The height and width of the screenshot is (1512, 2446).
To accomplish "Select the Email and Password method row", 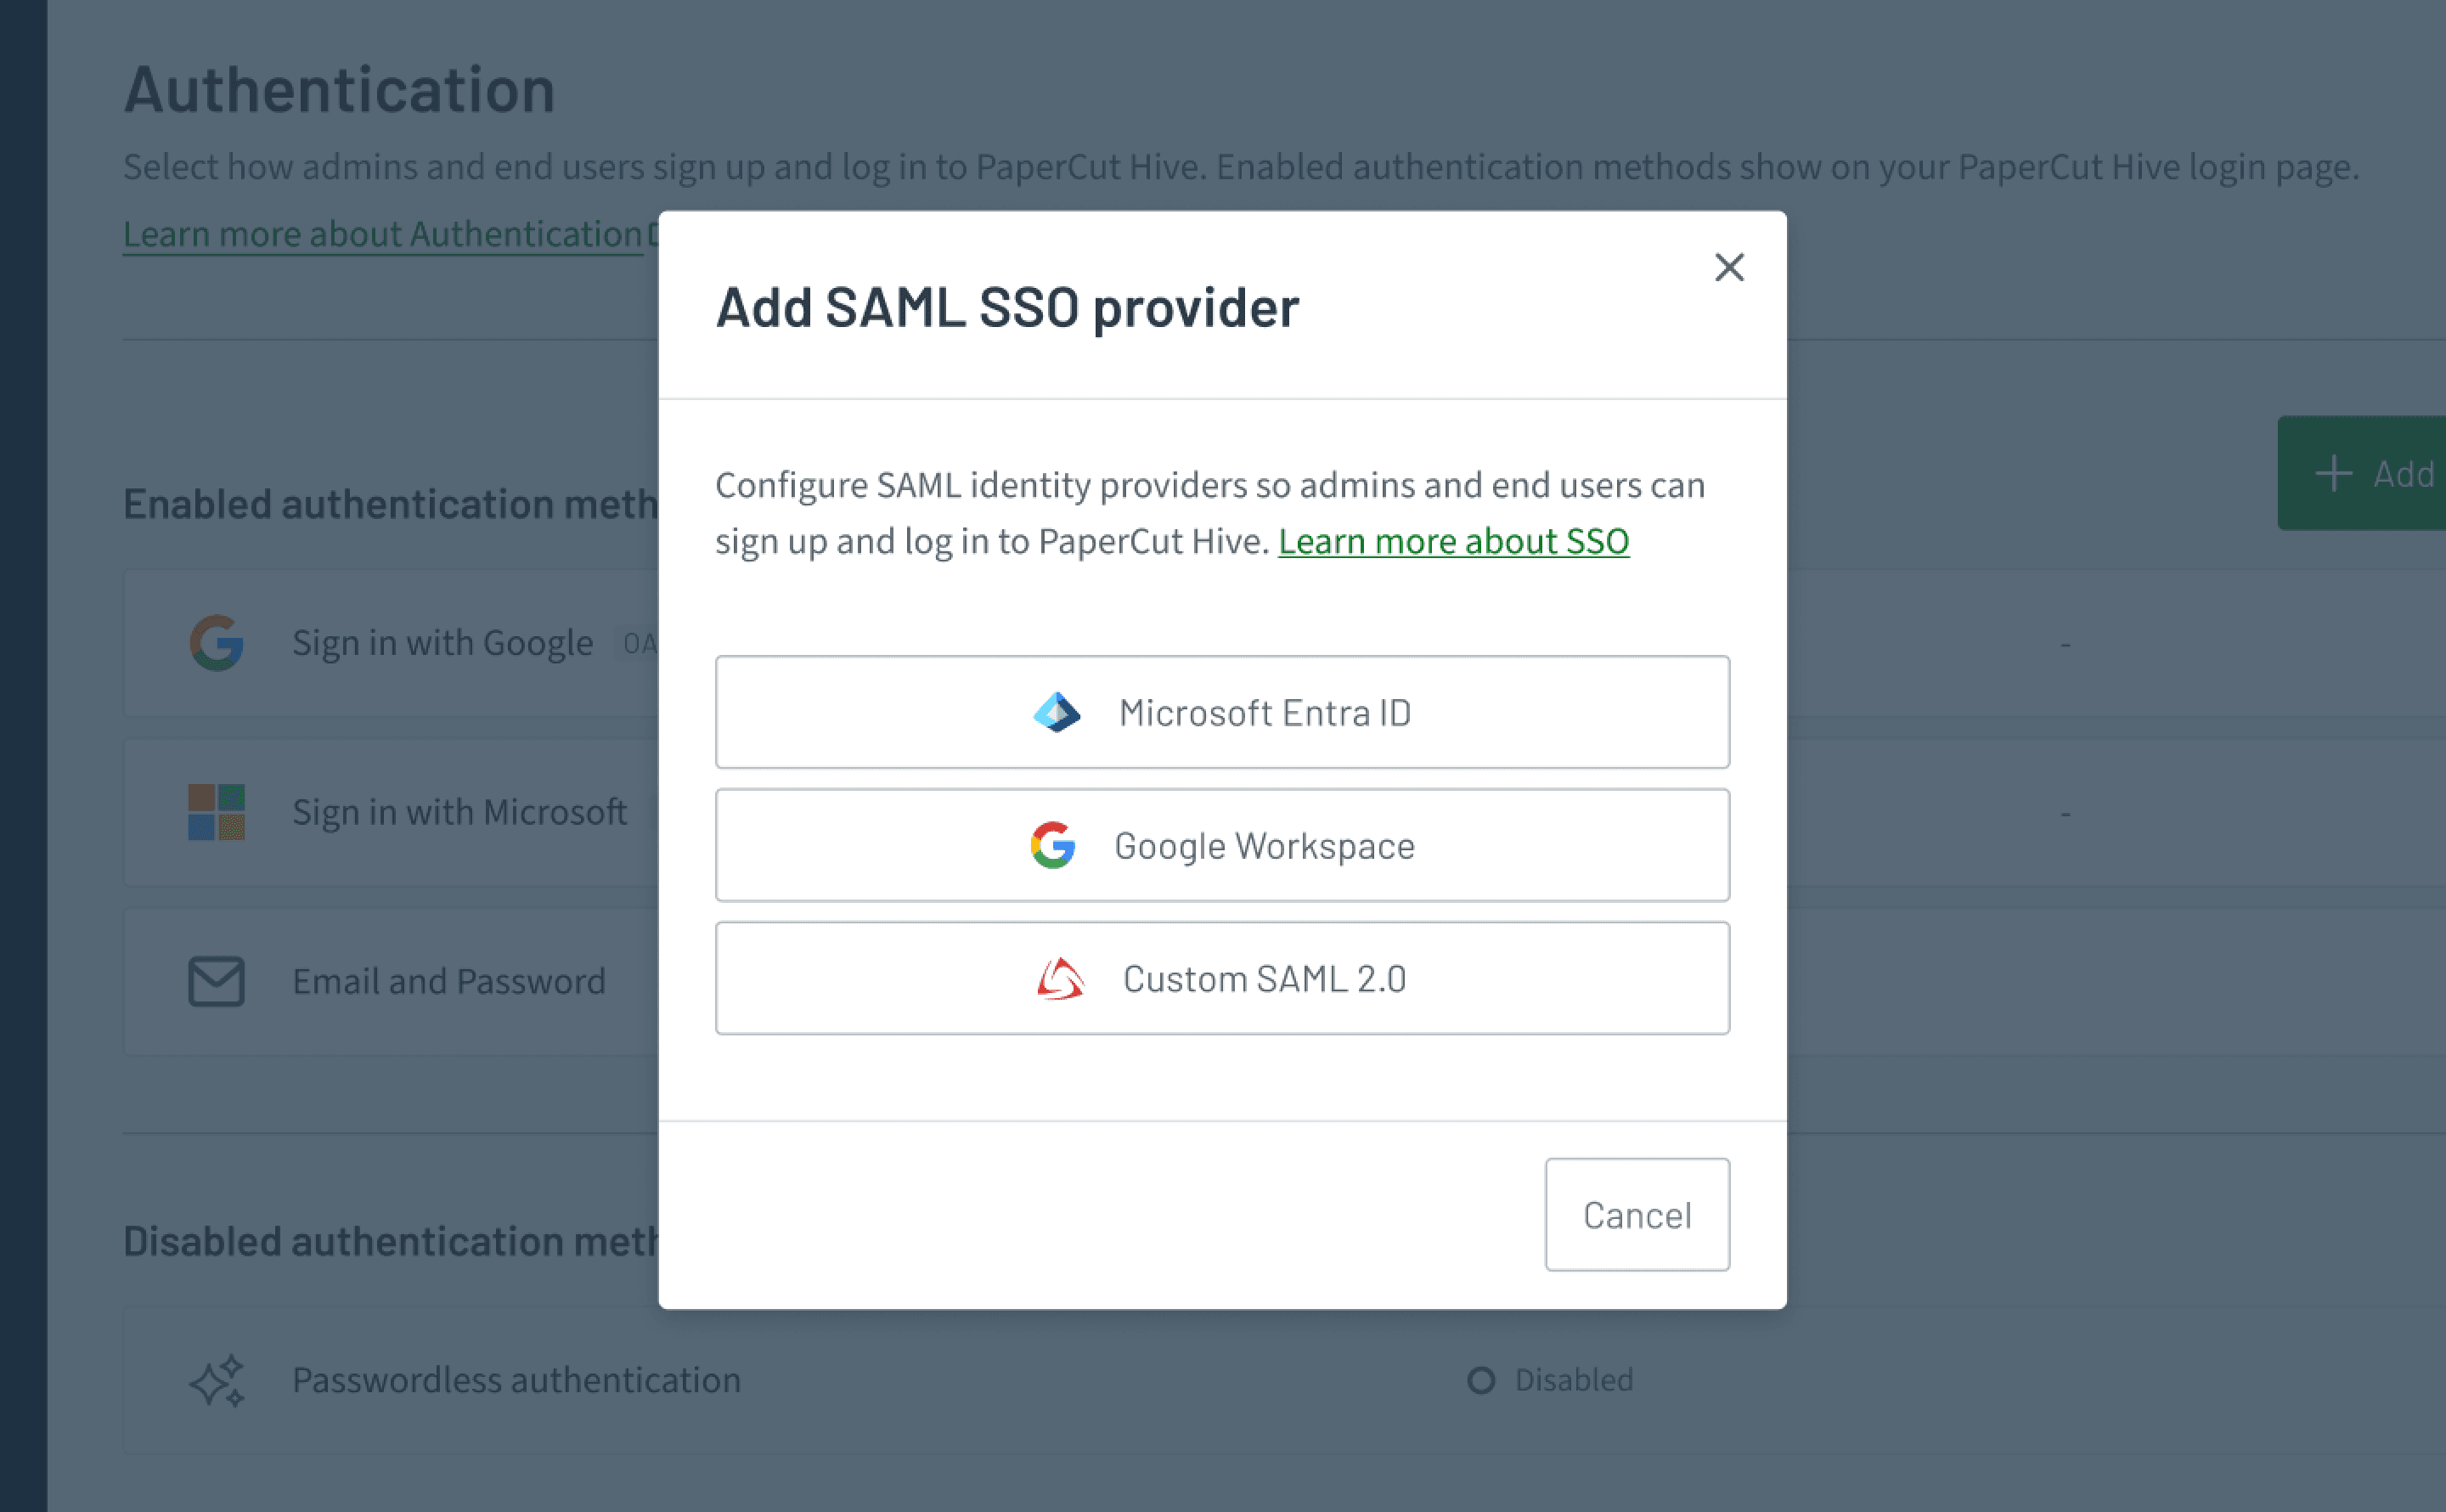I will click(x=448, y=982).
